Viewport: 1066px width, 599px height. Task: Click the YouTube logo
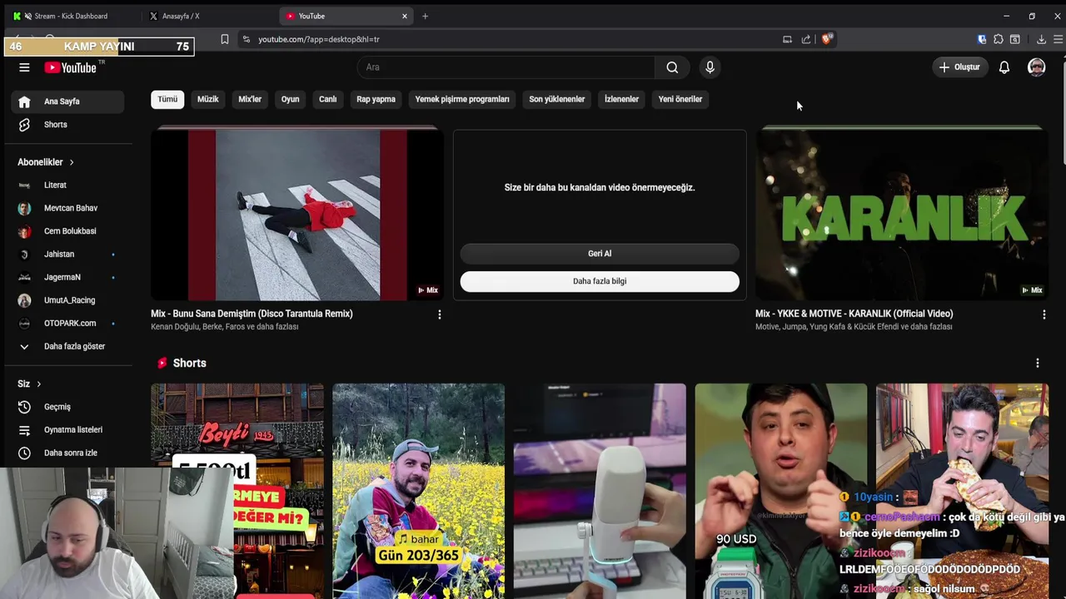pyautogui.click(x=71, y=67)
